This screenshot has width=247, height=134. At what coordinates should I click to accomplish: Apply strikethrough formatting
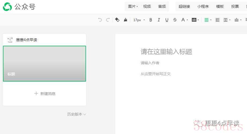pyautogui.click(x=175, y=20)
